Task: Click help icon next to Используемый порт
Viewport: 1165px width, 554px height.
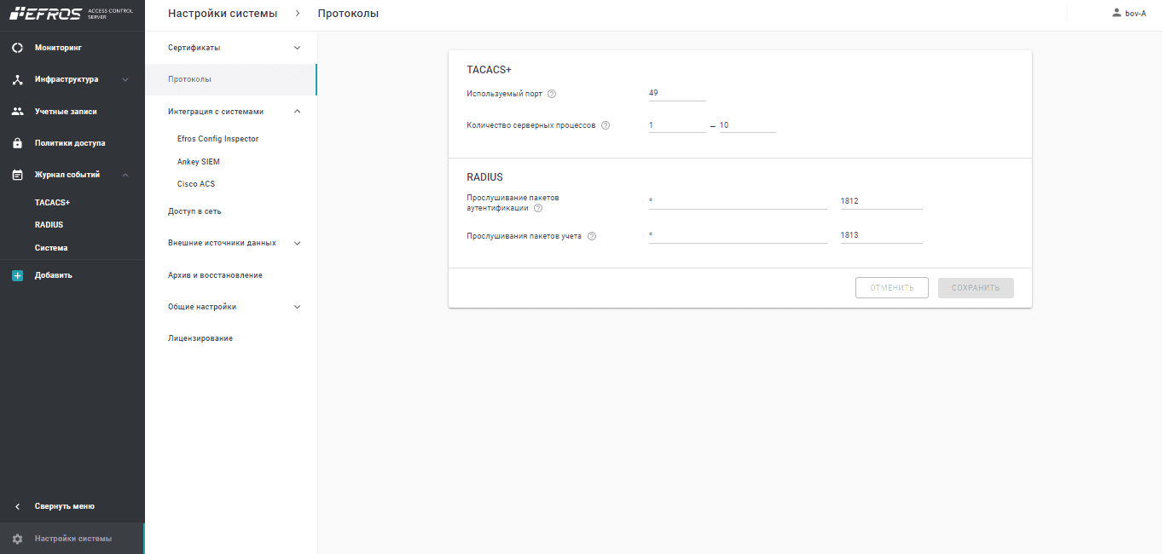Action: [552, 94]
